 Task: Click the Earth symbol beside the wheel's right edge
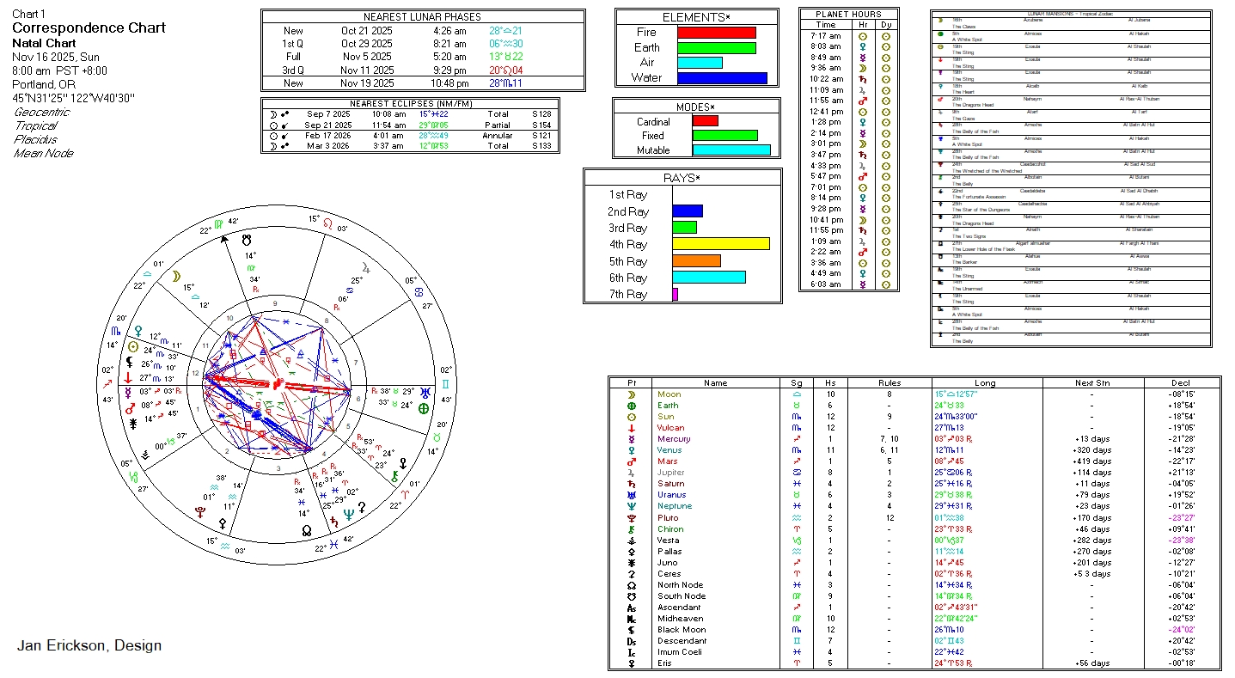[423, 409]
